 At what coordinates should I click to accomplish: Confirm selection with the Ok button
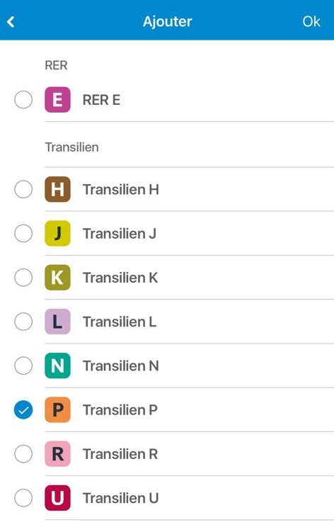coord(311,21)
